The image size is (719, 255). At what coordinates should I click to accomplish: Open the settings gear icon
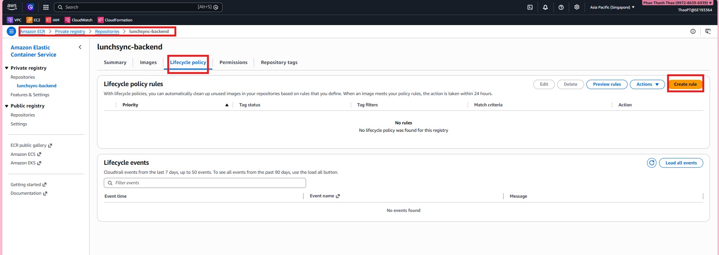pyautogui.click(x=577, y=7)
